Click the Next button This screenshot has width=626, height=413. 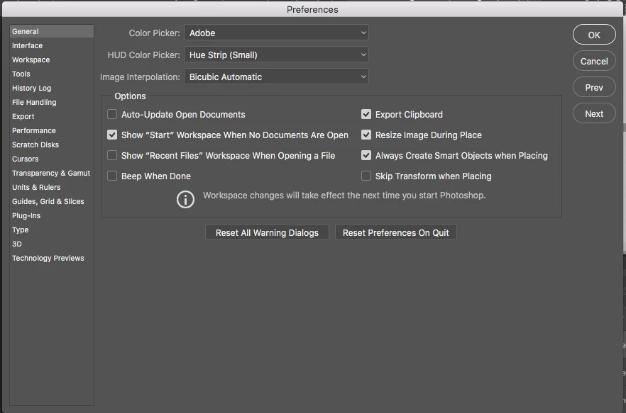pyautogui.click(x=594, y=113)
